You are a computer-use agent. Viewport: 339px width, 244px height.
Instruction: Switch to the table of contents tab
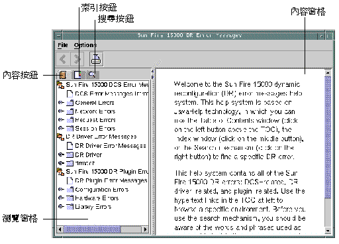click(x=63, y=75)
